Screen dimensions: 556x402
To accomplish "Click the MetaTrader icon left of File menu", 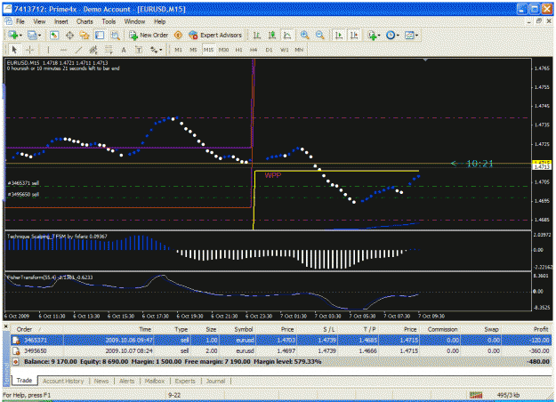I will 8,21.
